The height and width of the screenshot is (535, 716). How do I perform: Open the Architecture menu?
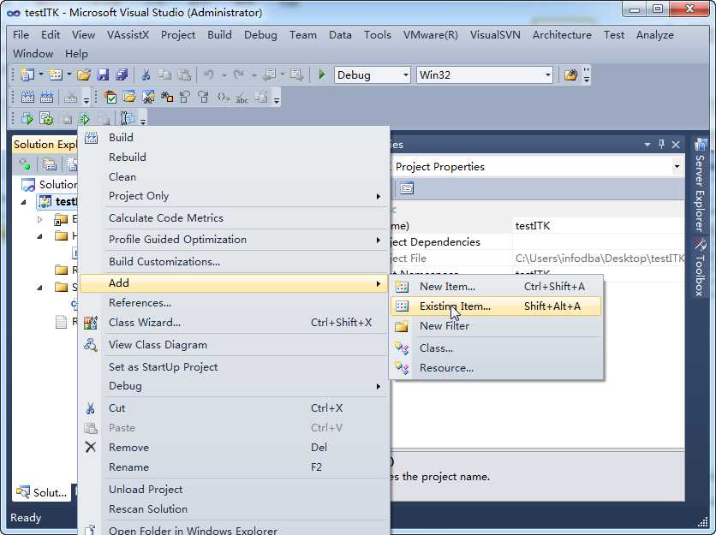[x=562, y=35]
